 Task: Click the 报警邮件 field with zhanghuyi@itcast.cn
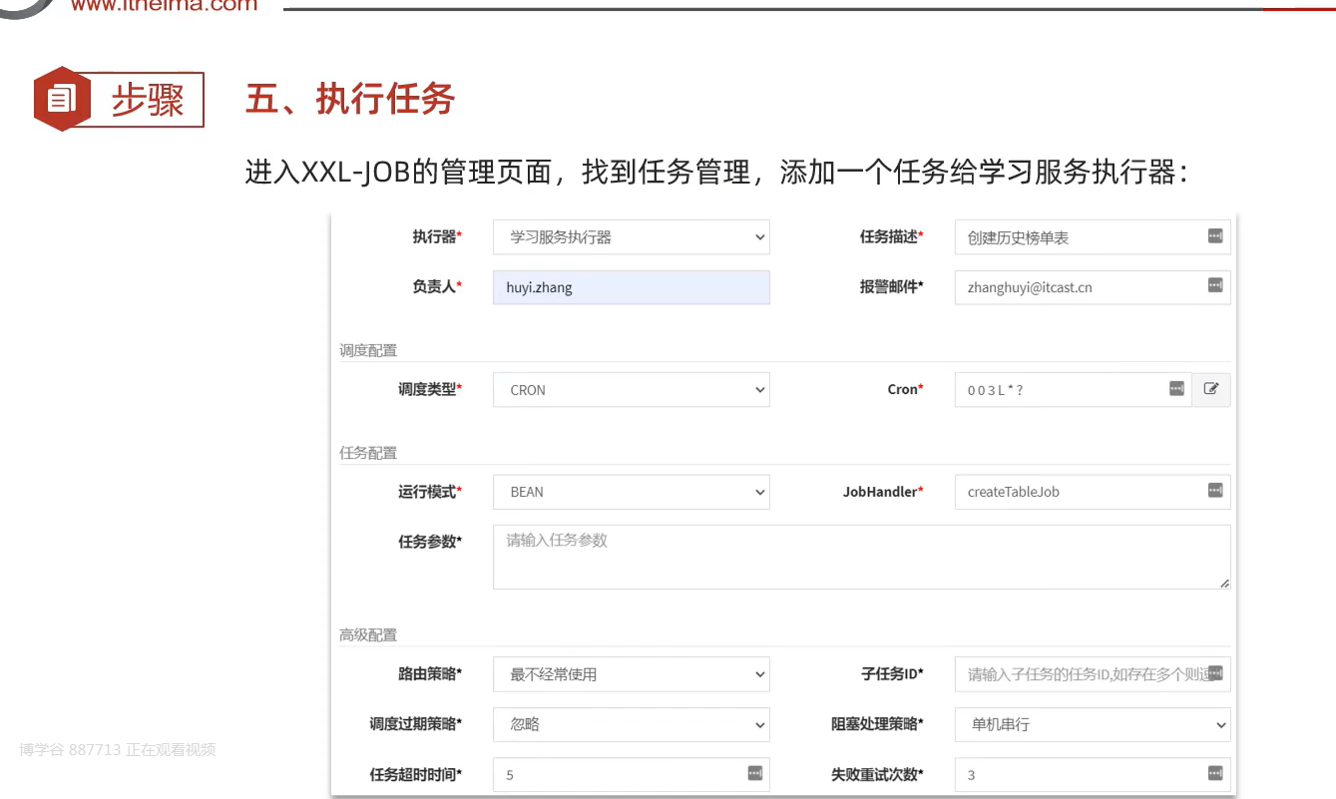pos(1093,287)
